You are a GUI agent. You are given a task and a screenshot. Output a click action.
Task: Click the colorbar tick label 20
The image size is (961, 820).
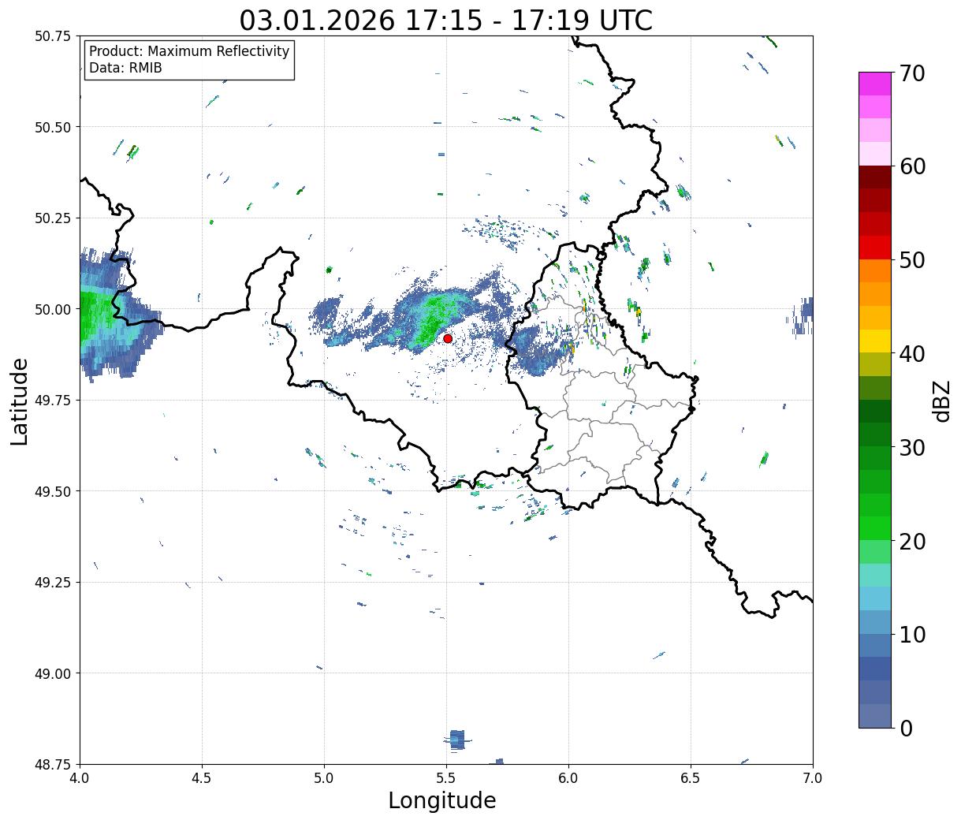tap(912, 542)
